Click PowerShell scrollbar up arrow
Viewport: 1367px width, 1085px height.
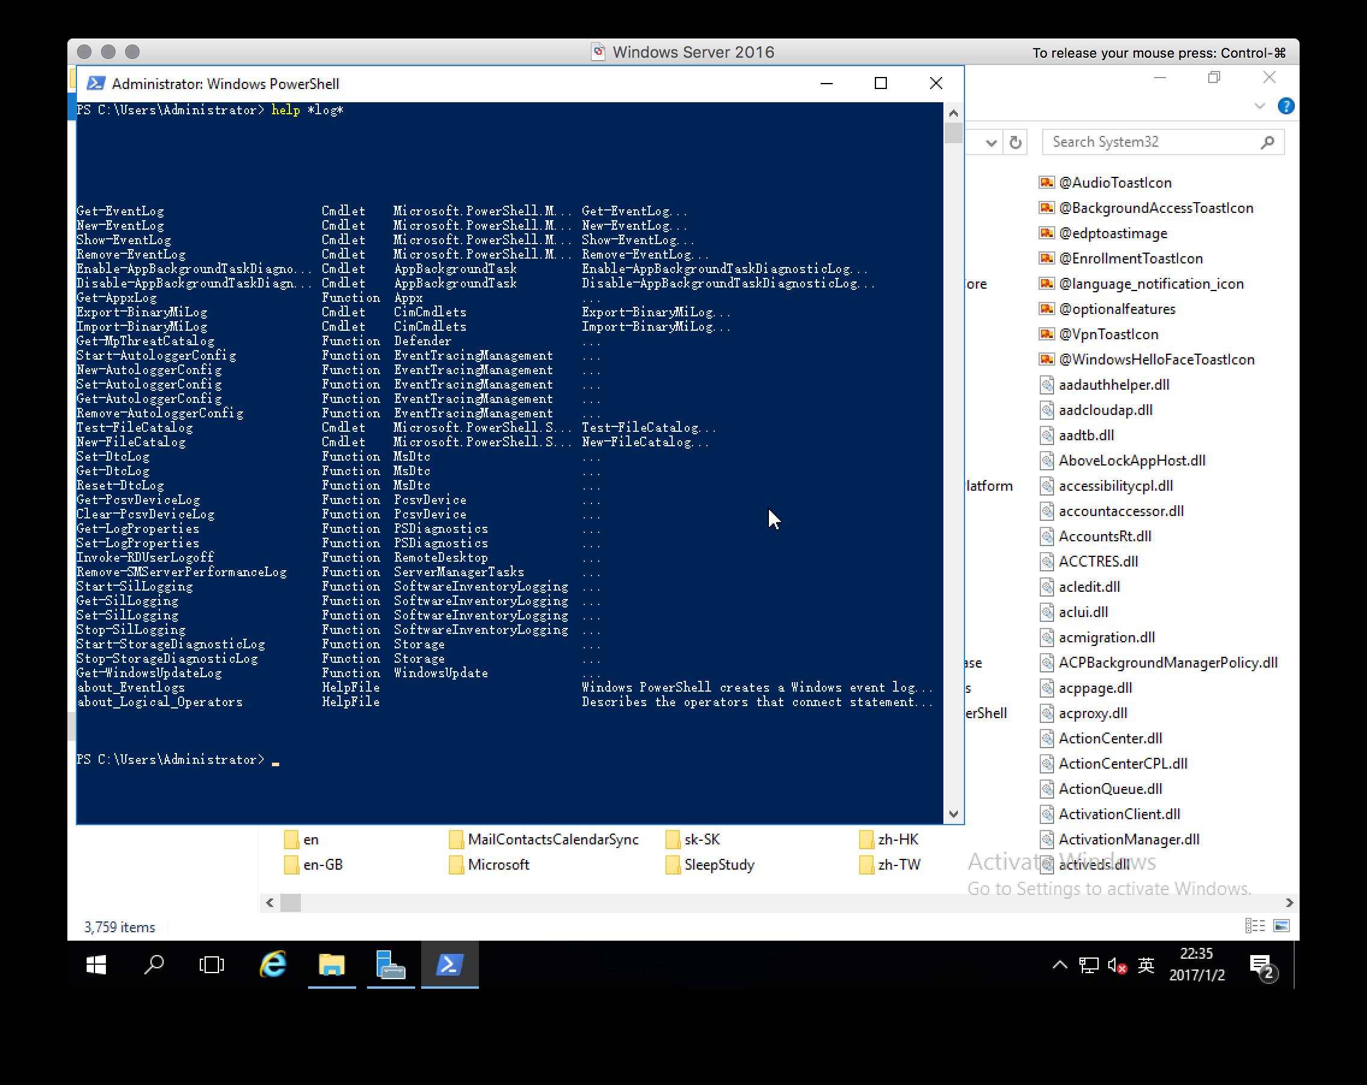[953, 113]
